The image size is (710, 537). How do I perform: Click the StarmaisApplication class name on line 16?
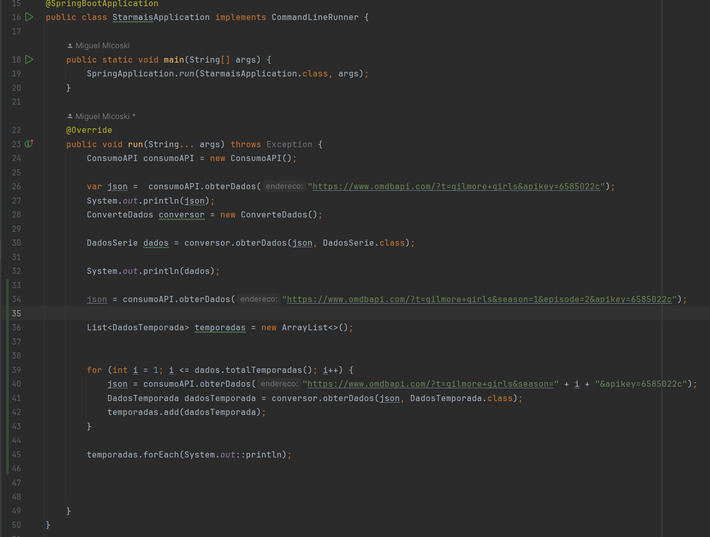[x=161, y=17]
